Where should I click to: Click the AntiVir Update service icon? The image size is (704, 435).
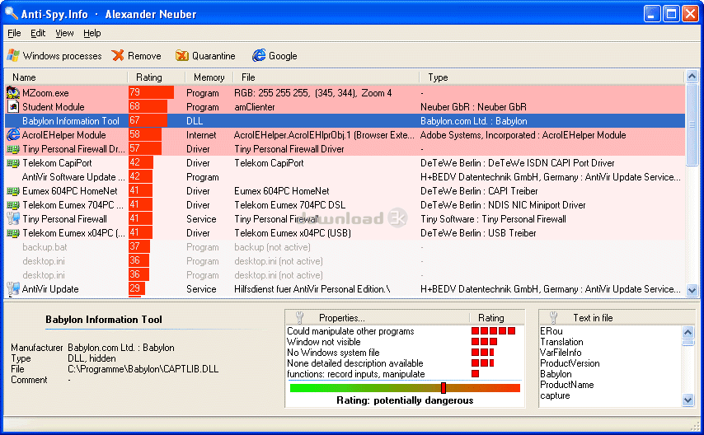coord(12,289)
